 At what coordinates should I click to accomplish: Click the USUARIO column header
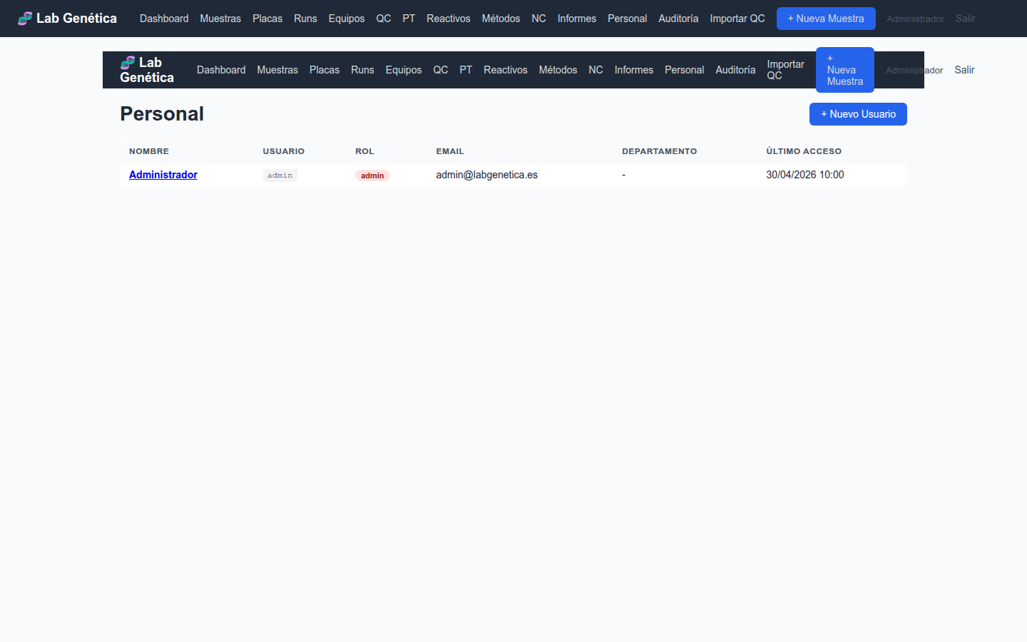284,151
